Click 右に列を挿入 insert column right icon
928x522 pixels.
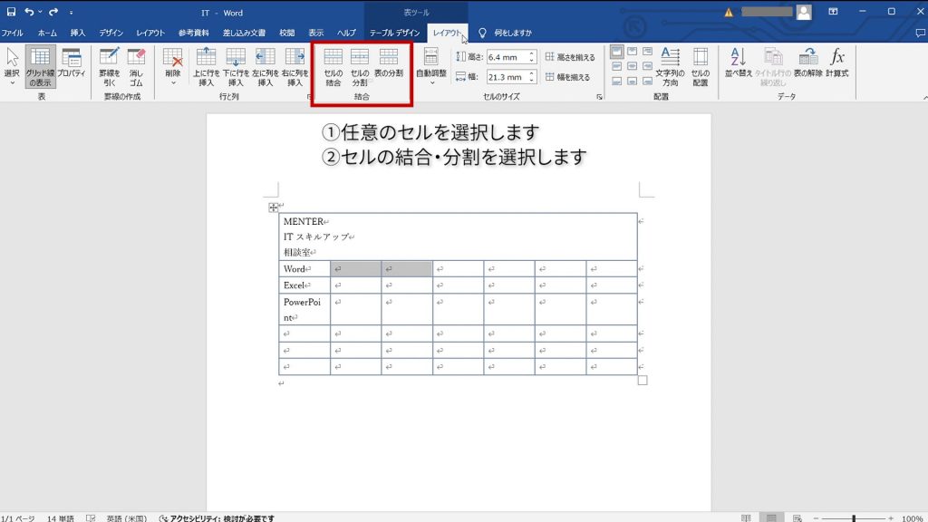[295, 67]
